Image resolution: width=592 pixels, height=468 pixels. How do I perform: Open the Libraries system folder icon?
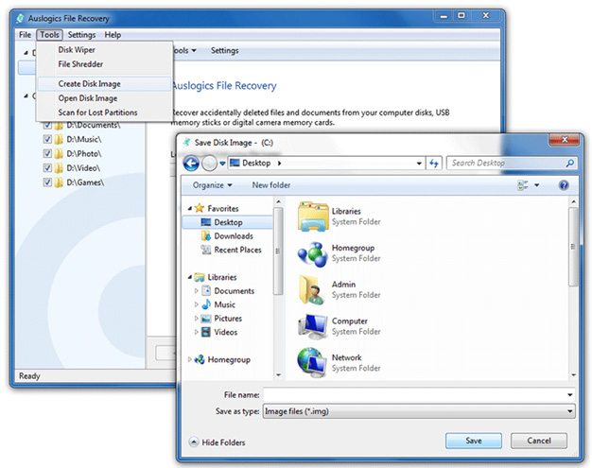point(312,217)
